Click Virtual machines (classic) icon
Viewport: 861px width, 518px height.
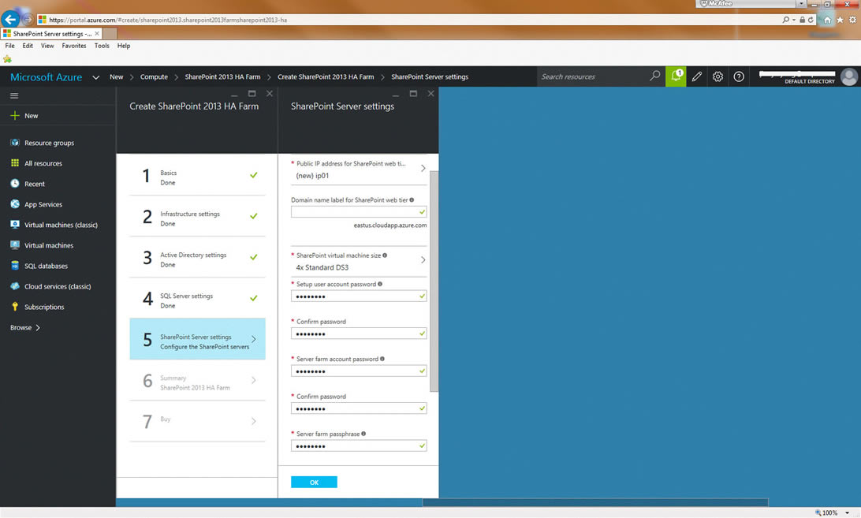point(15,224)
